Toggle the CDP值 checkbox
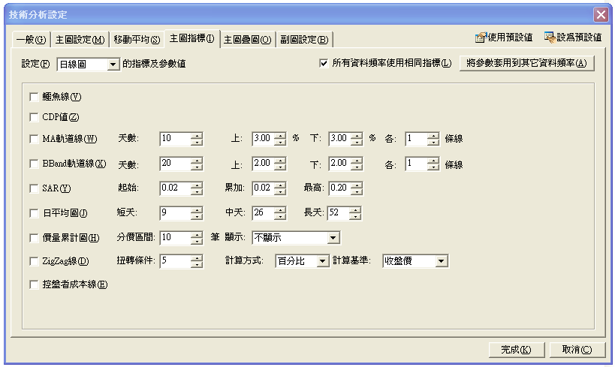615x367 pixels. (34, 117)
